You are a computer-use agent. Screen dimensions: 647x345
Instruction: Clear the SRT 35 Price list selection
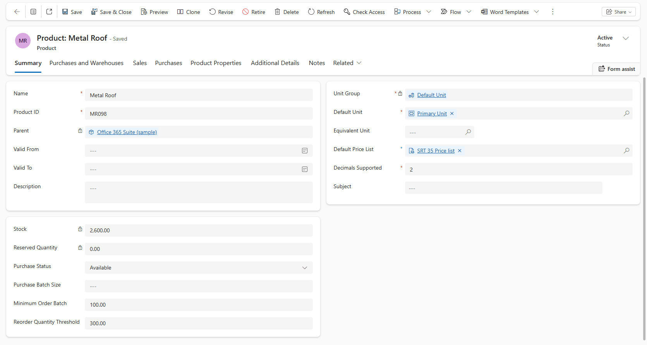click(x=460, y=151)
